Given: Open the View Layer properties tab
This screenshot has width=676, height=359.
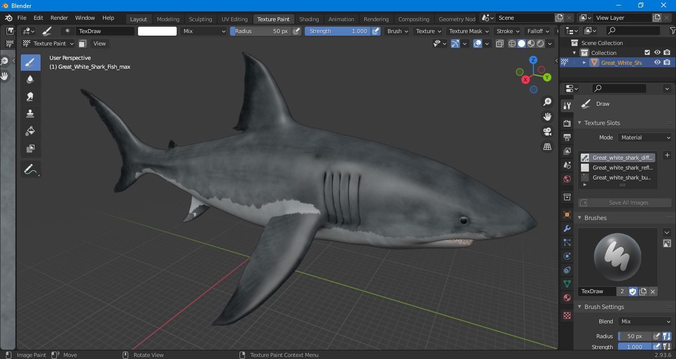Looking at the screenshot, I should click(567, 151).
